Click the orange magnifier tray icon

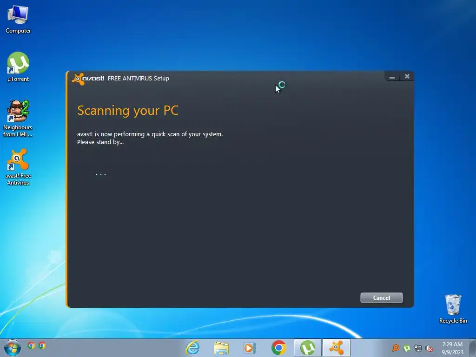tap(396, 348)
